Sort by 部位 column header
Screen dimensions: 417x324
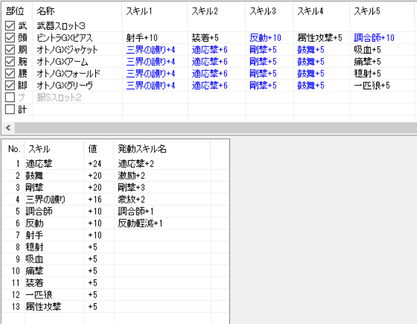(x=17, y=11)
